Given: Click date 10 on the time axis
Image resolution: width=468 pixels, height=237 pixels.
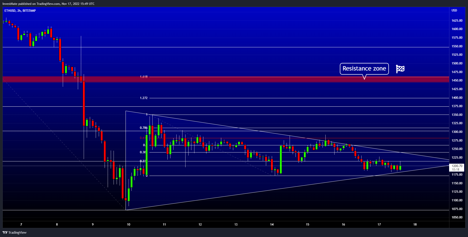Looking at the screenshot, I should (x=129, y=225).
